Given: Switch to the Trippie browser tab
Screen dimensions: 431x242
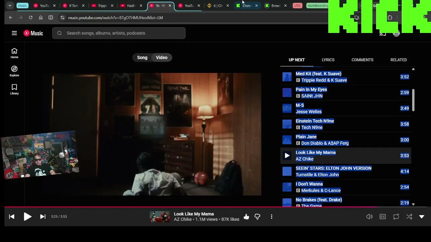Looking at the screenshot, I should pos(102,6).
